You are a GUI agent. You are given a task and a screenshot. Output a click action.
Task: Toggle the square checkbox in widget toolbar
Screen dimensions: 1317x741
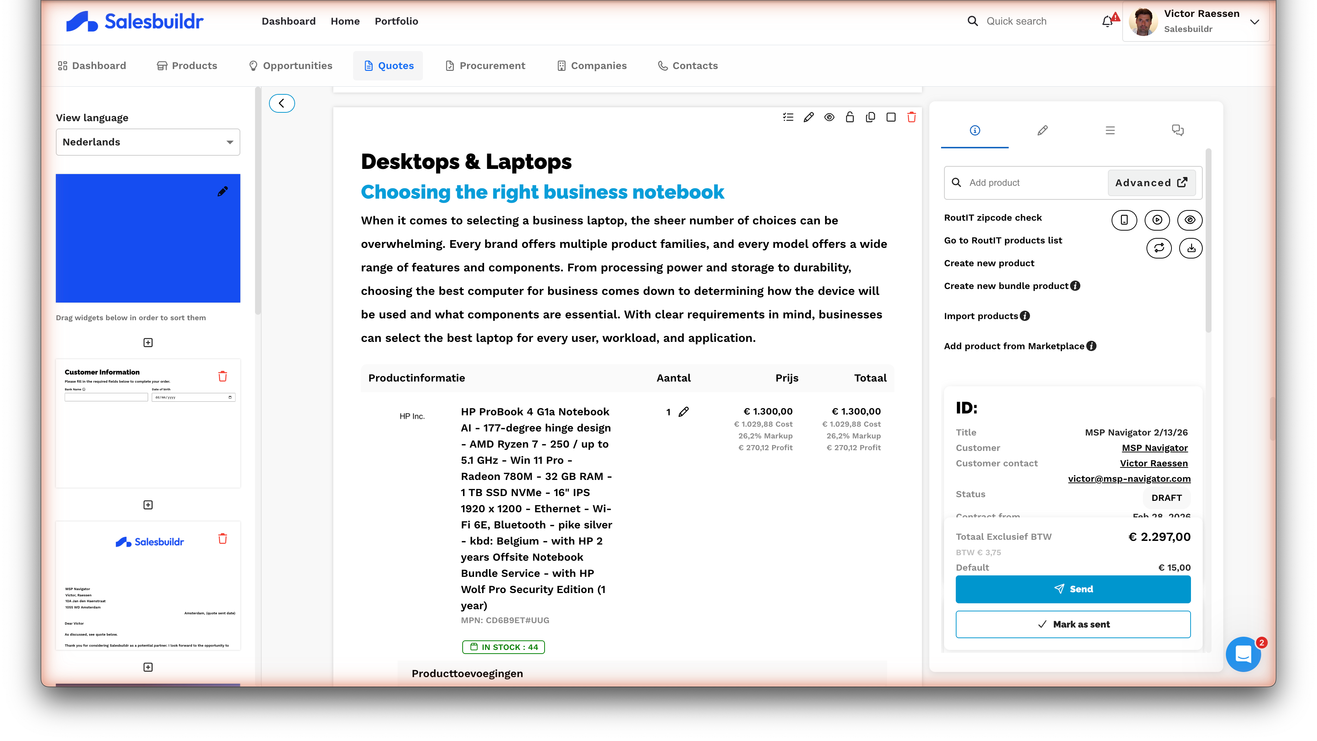(x=891, y=117)
